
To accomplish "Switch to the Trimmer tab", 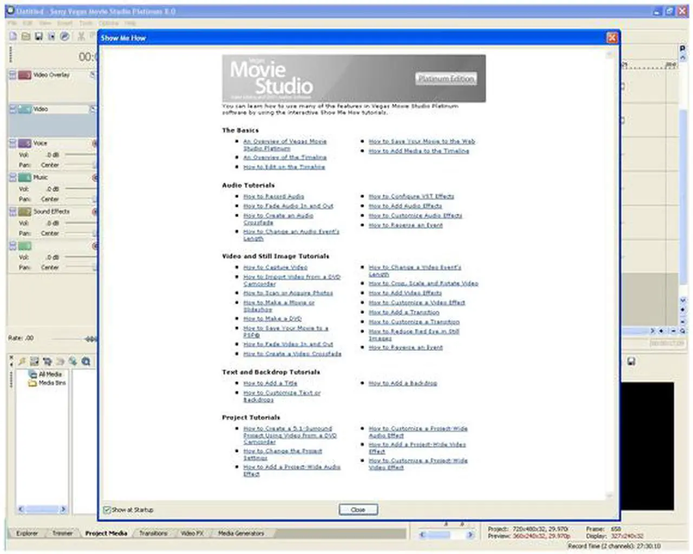I will 62,533.
